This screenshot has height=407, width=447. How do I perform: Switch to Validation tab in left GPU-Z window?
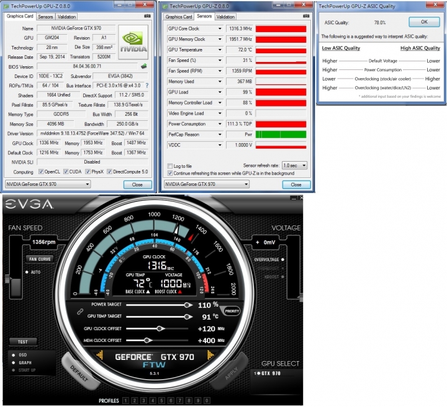click(x=66, y=17)
